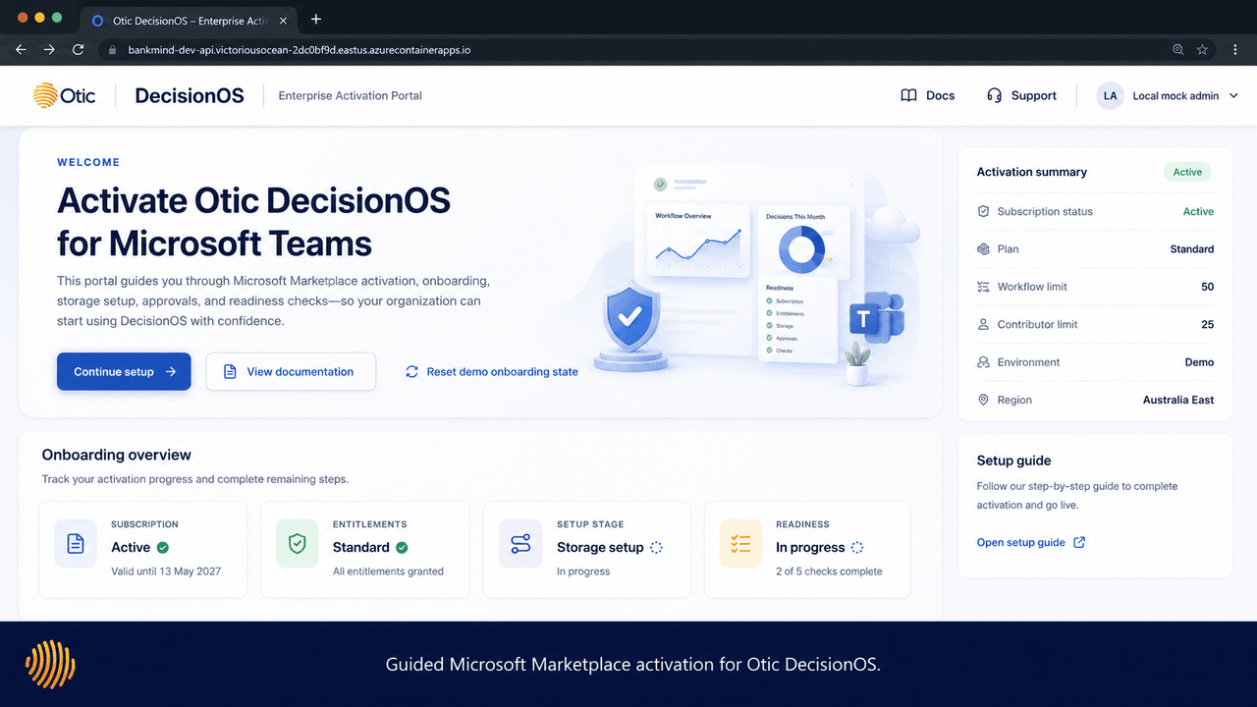Click the Active badge in Activation summary
The height and width of the screenshot is (707, 1257).
[1187, 172]
